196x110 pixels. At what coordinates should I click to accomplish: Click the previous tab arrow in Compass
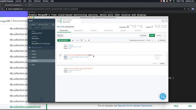[x=58, y=21]
